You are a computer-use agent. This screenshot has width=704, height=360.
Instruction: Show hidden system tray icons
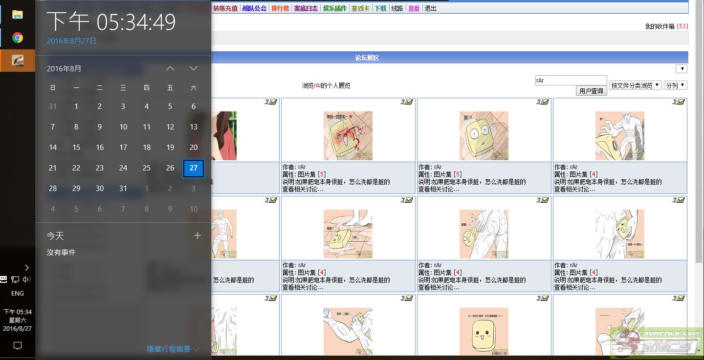(x=27, y=267)
